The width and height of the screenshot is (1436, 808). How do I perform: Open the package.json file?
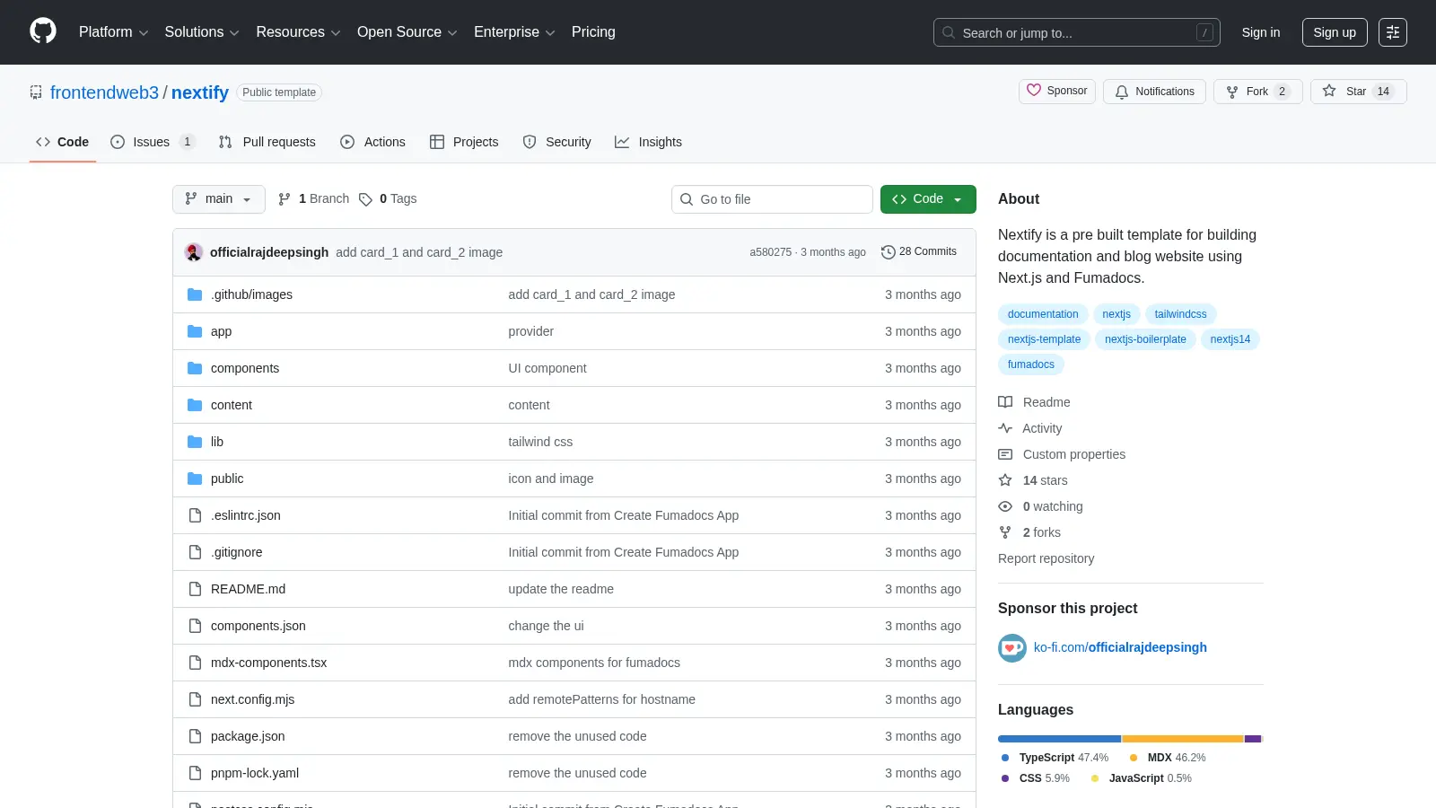248,736
